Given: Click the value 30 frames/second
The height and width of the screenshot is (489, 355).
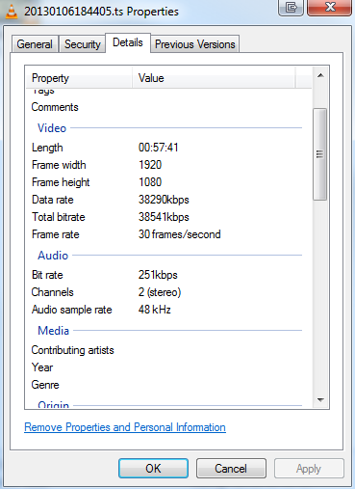Looking at the screenshot, I should (x=180, y=234).
